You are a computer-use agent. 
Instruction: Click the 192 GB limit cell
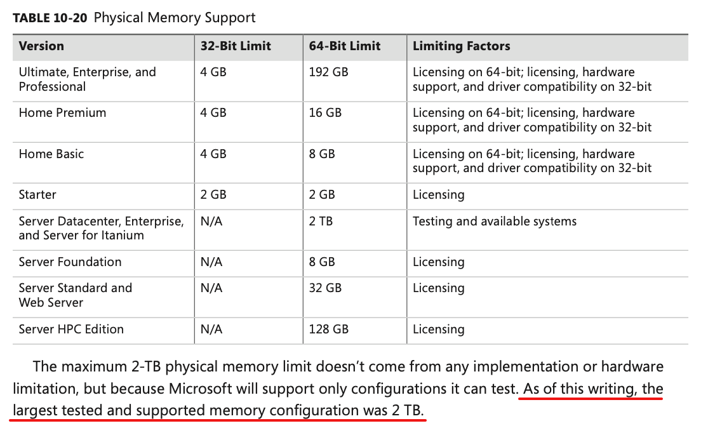pos(328,72)
